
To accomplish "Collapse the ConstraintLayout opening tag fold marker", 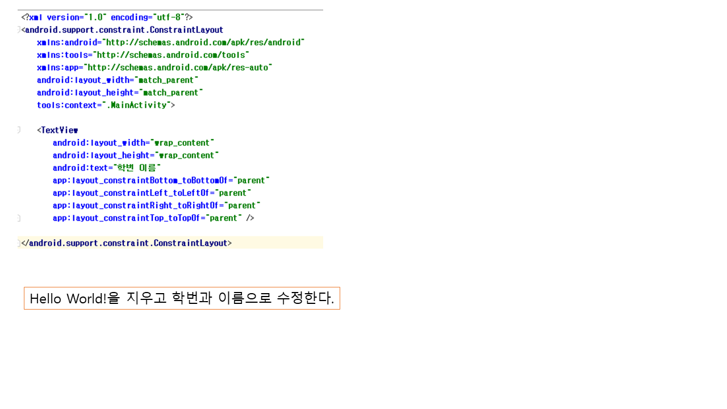I will pyautogui.click(x=19, y=30).
